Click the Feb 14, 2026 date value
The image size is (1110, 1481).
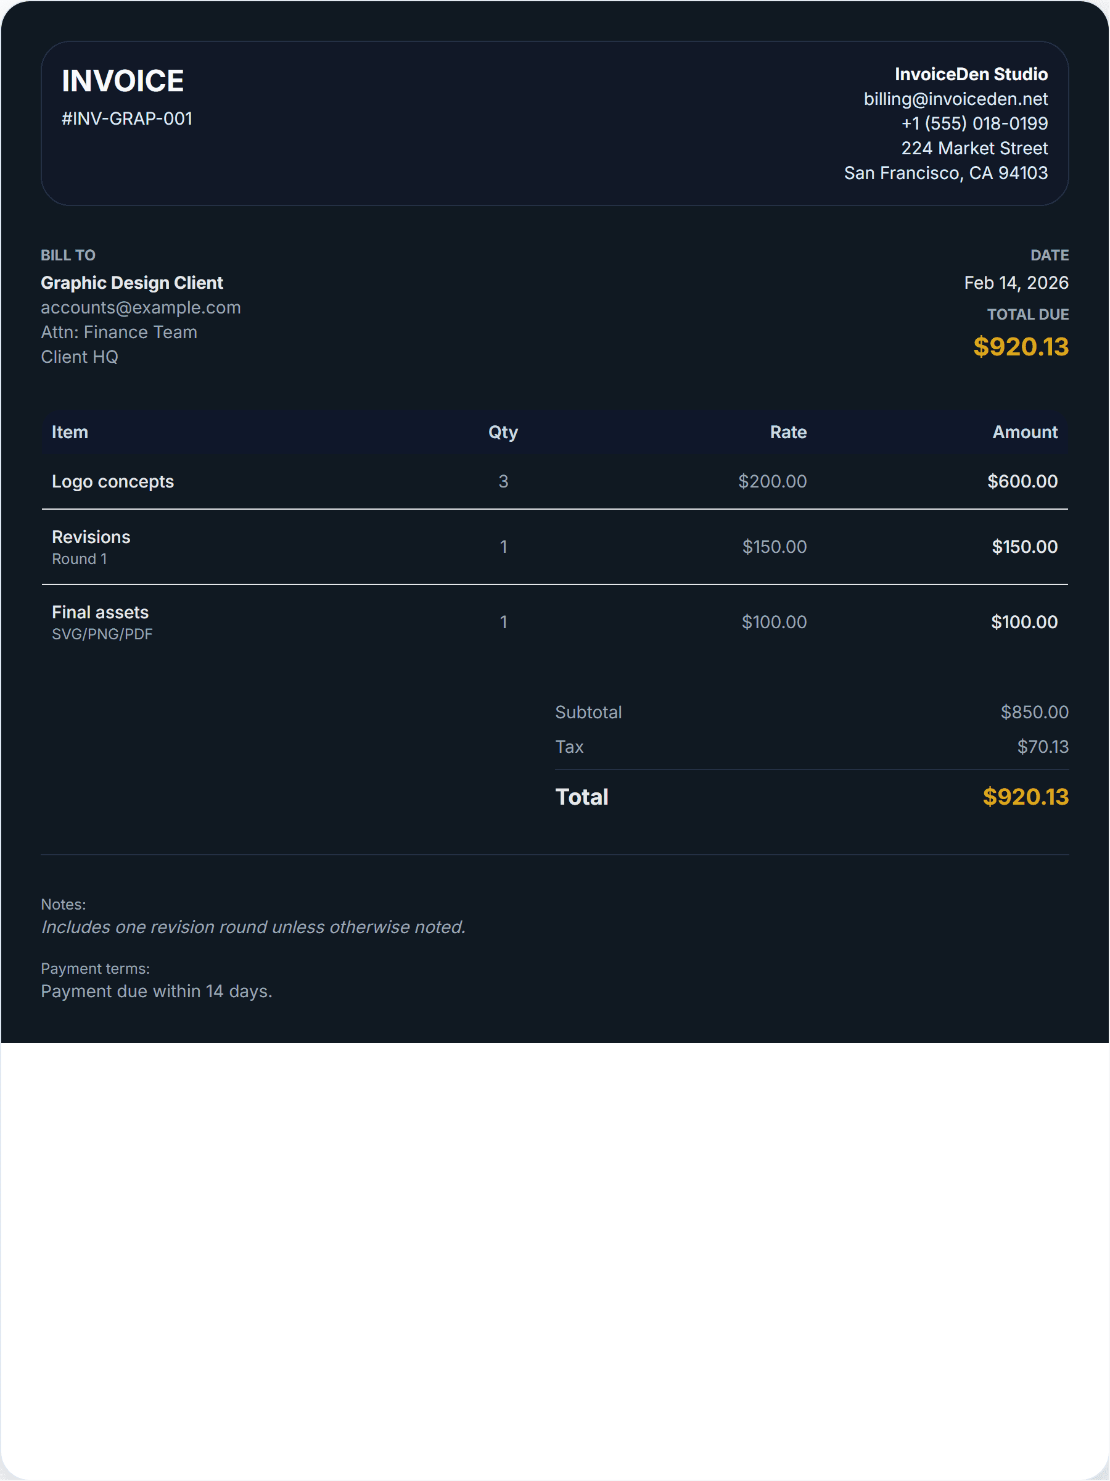point(1015,283)
